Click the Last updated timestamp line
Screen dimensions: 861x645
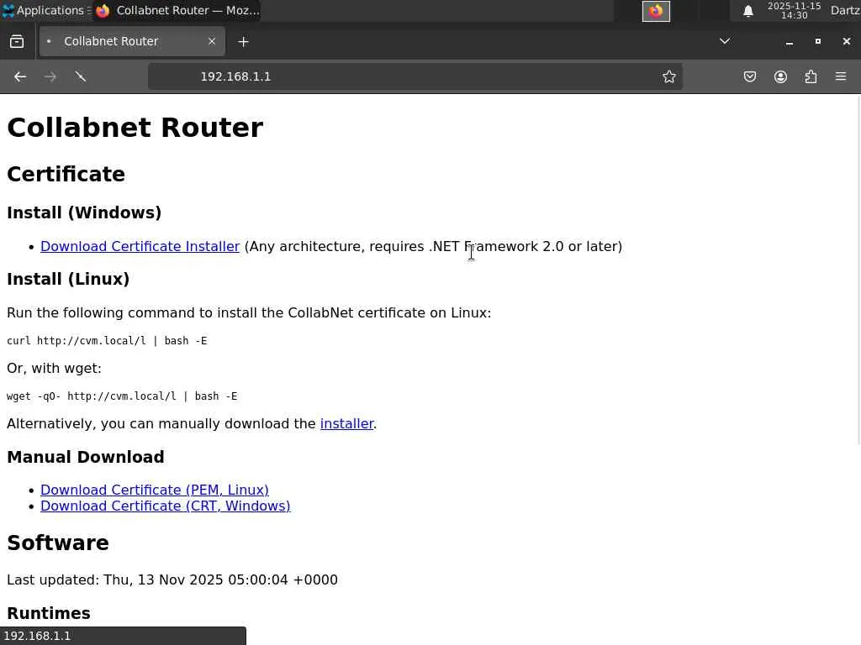click(172, 579)
